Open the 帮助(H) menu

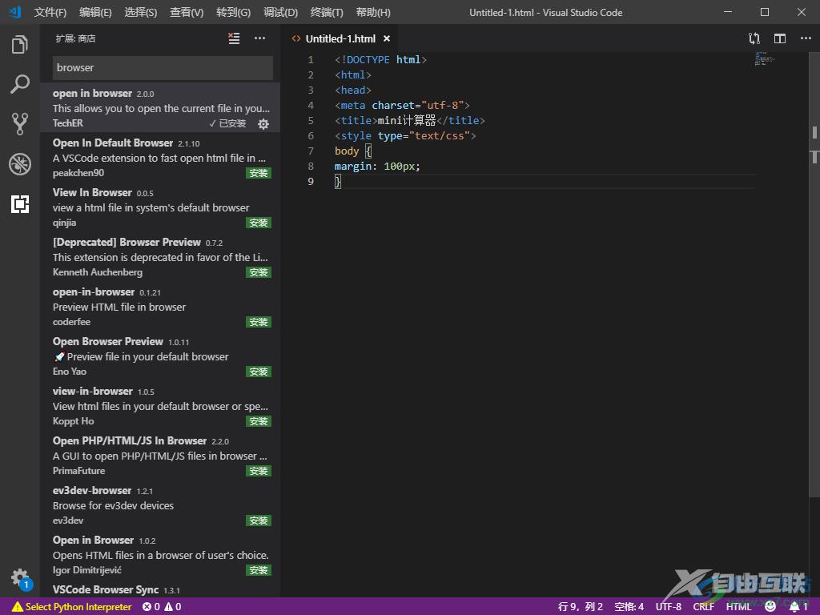pos(373,12)
